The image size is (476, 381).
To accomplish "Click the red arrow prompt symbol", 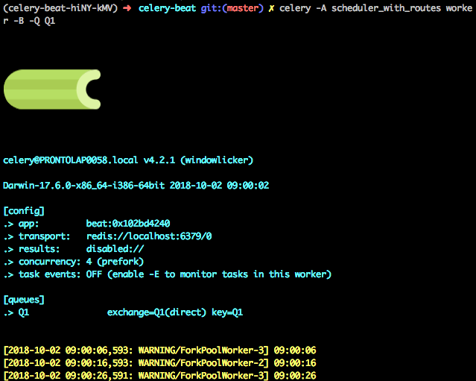I will pyautogui.click(x=127, y=8).
